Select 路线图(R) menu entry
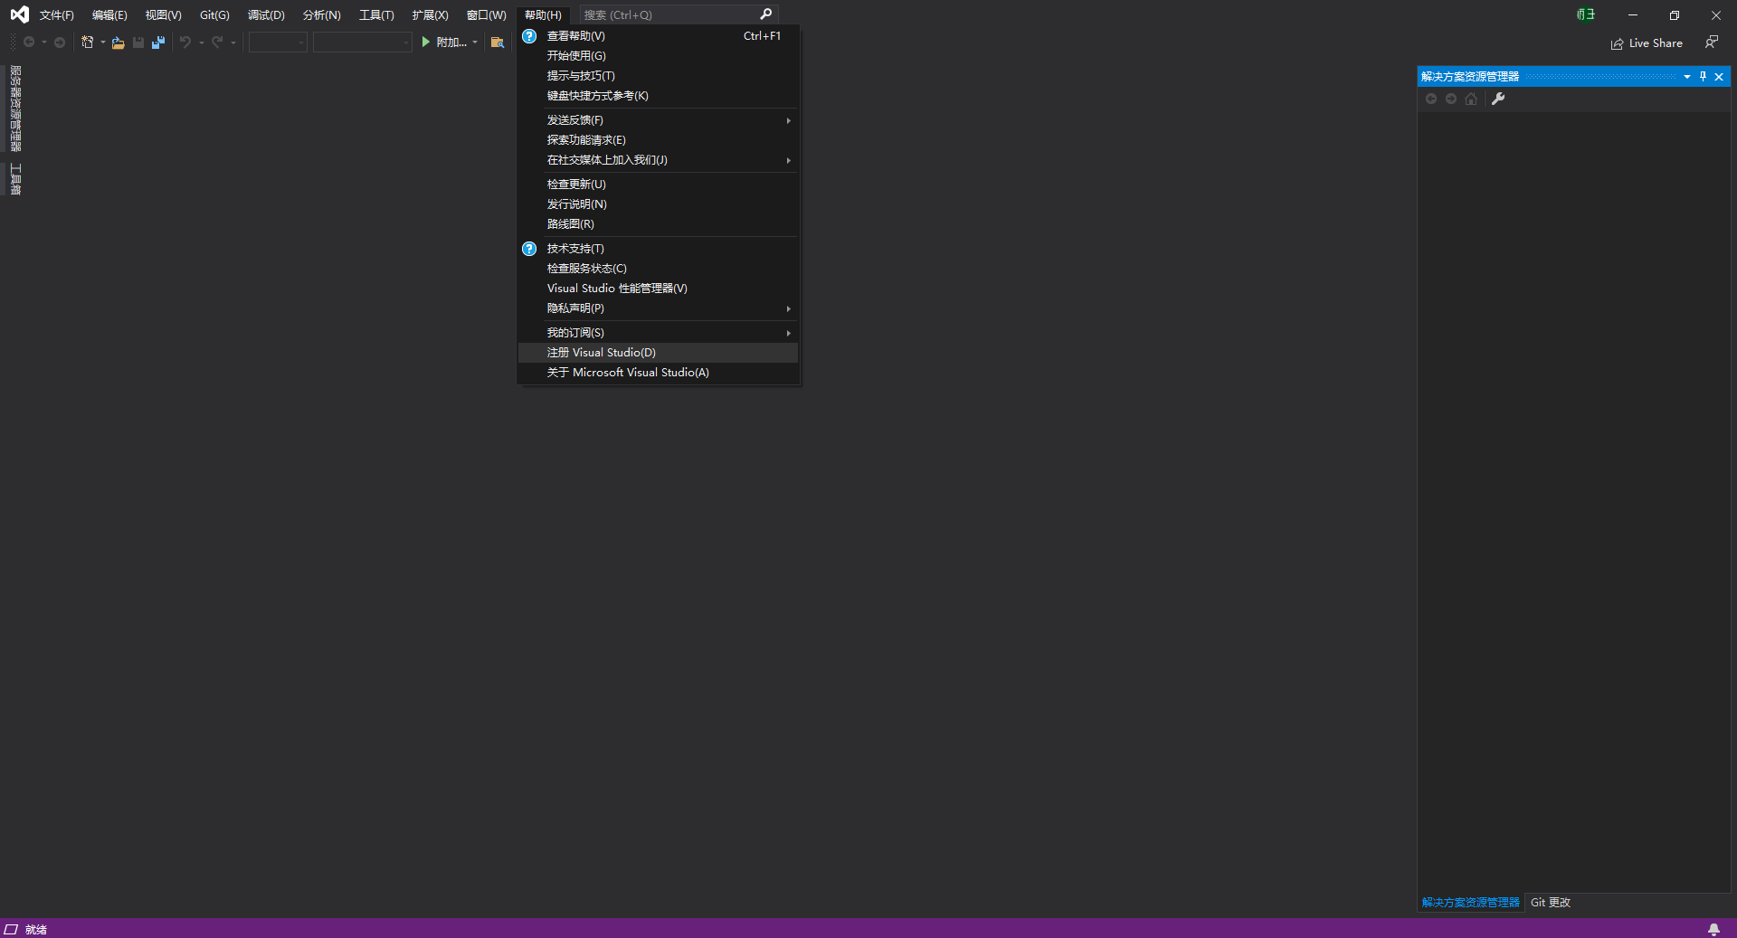Image resolution: width=1737 pixels, height=938 pixels. 658,224
